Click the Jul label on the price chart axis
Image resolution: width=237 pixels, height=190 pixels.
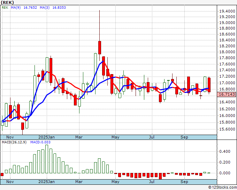coord(152,137)
